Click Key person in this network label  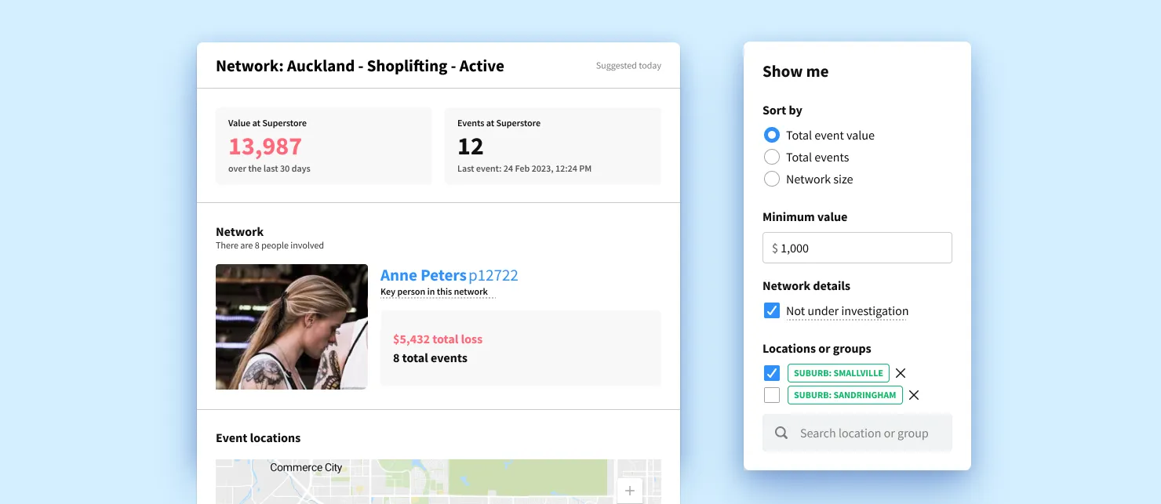tap(434, 292)
